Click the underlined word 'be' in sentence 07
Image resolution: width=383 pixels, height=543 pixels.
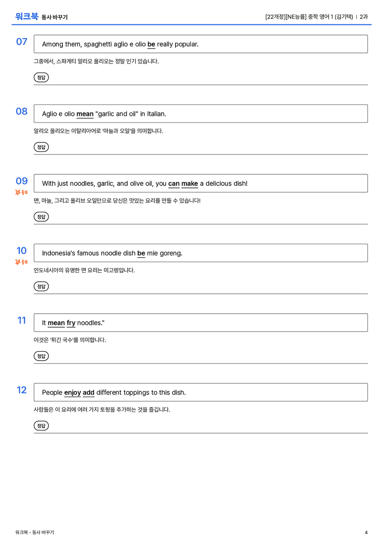pyautogui.click(x=152, y=44)
